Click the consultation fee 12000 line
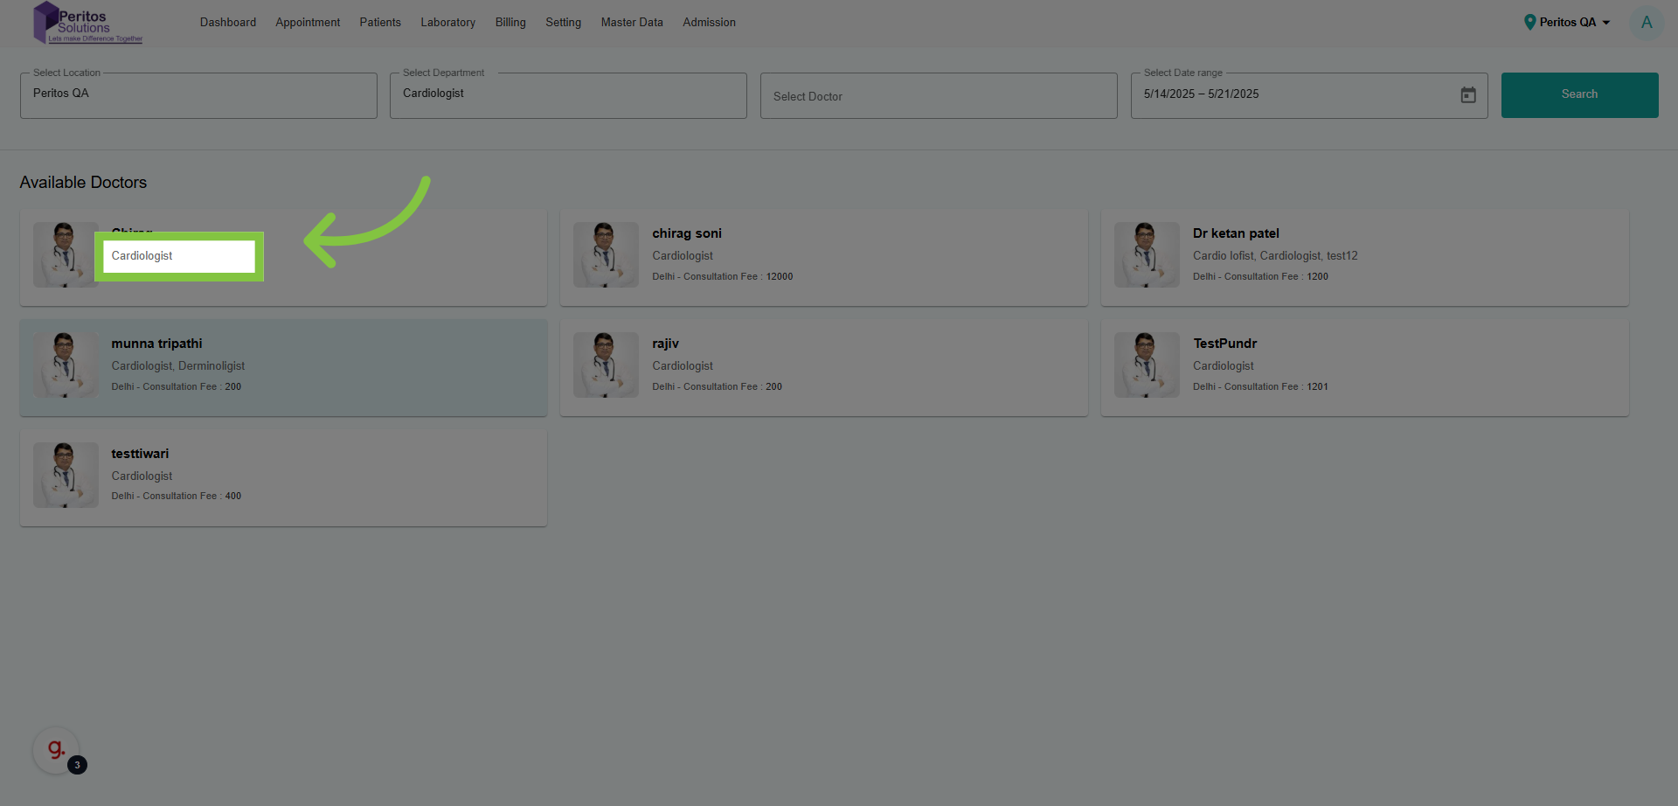The image size is (1678, 806). (723, 276)
